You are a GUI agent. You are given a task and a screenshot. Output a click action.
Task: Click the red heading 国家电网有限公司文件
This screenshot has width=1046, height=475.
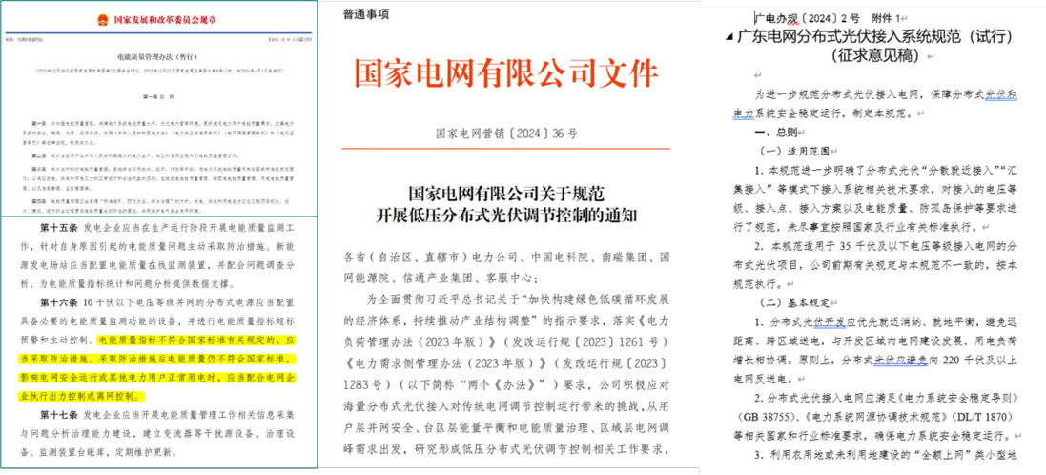(x=506, y=73)
